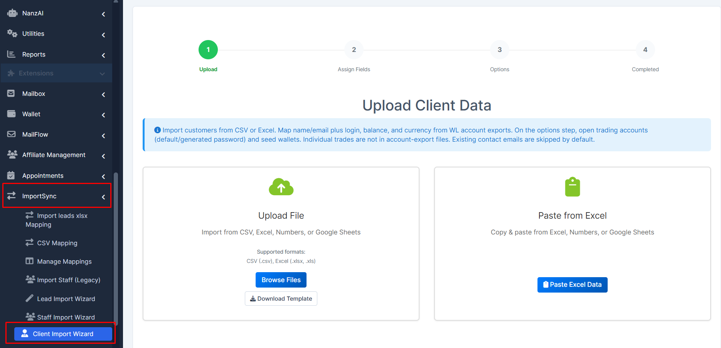Click the Appointments calendar icon

pos(11,175)
